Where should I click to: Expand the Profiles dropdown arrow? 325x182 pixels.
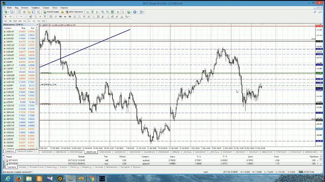15,12
